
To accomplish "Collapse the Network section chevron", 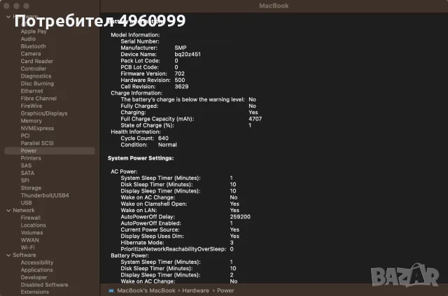I will point(8,211).
